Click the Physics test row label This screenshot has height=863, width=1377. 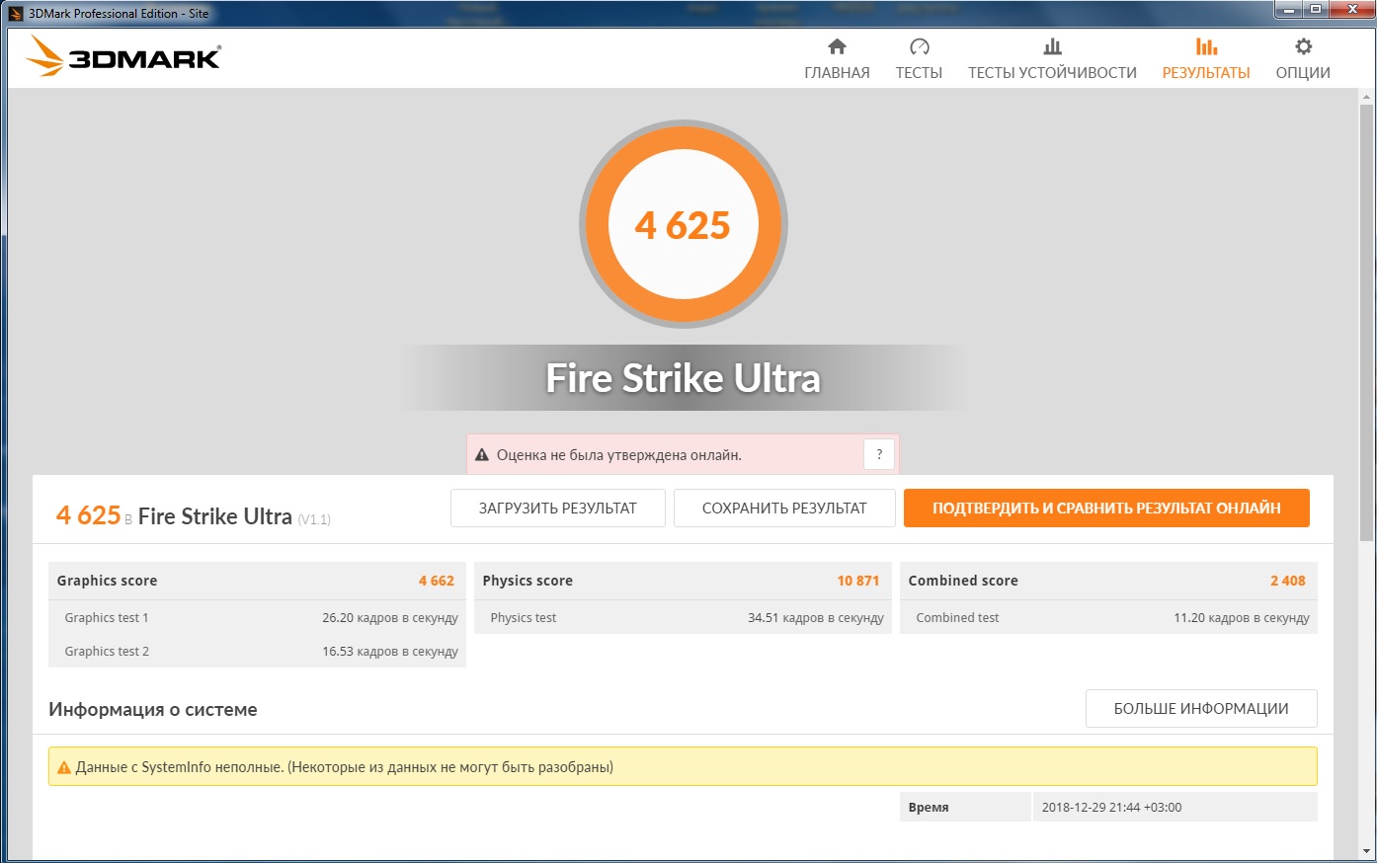pyautogui.click(x=524, y=618)
